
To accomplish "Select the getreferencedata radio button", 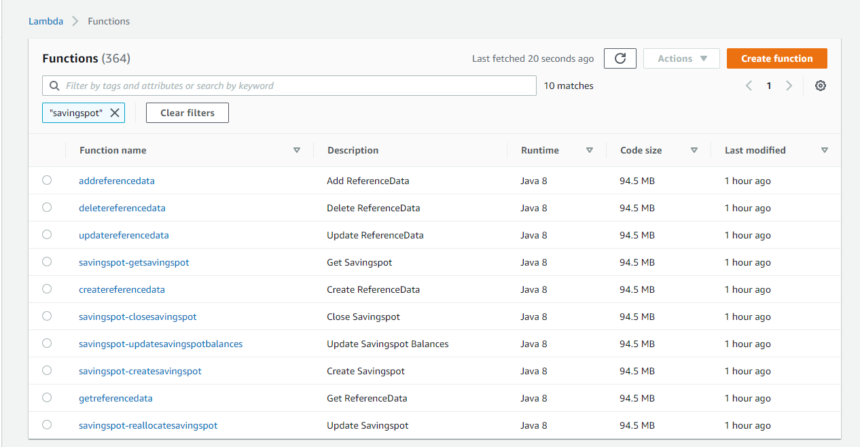I will coord(47,397).
